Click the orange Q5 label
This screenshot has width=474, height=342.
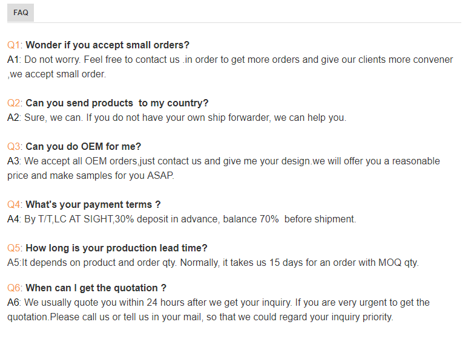(15, 248)
